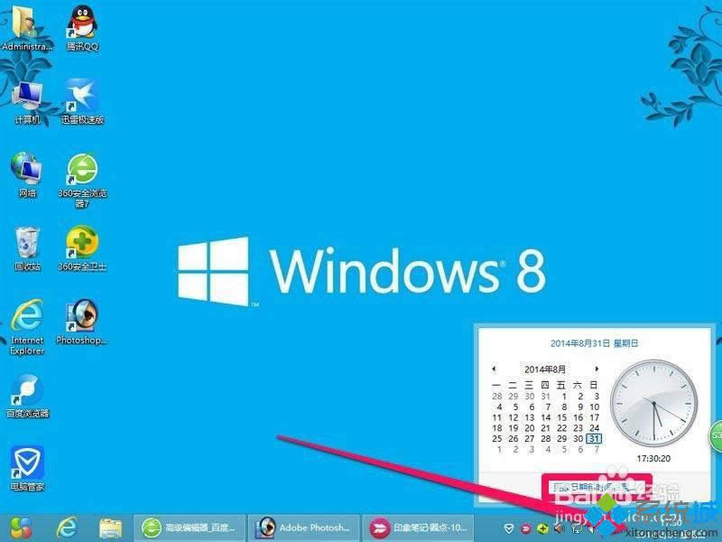
Task: Go to next month in the calendar
Action: pos(598,369)
